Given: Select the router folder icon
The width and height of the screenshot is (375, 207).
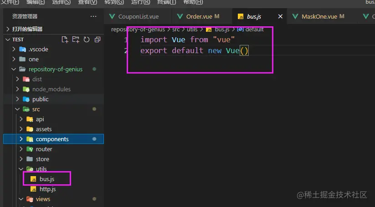Looking at the screenshot, I should [x=30, y=149].
